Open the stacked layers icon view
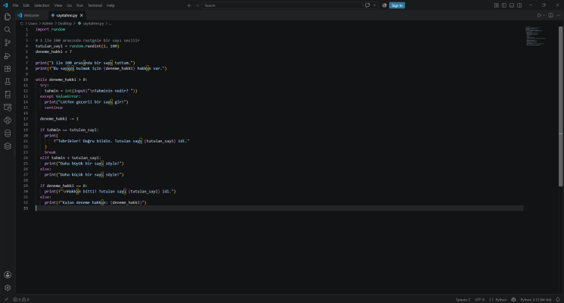The height and width of the screenshot is (303, 564). tap(8, 146)
